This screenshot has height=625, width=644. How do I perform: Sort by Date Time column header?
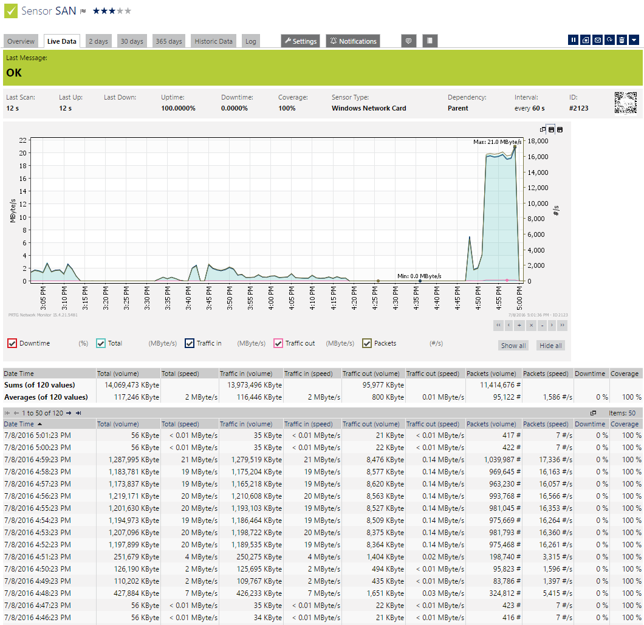click(19, 424)
